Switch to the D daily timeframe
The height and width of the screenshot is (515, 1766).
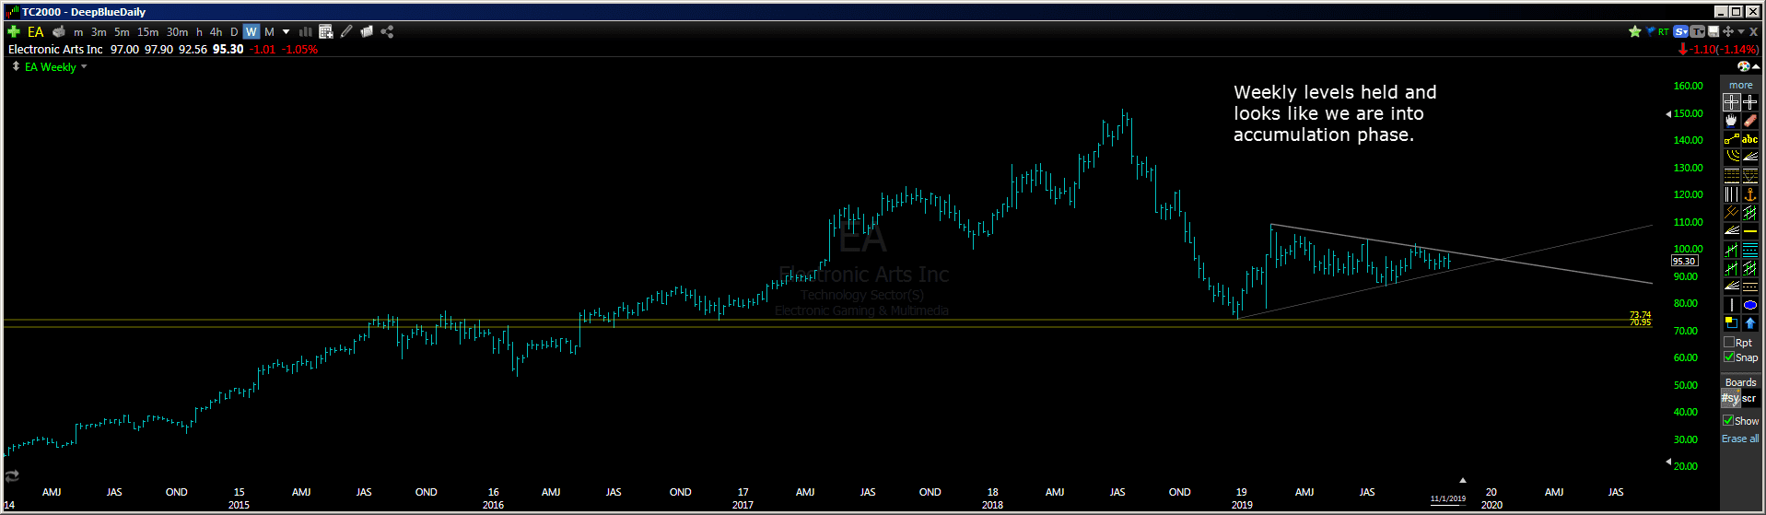(234, 32)
